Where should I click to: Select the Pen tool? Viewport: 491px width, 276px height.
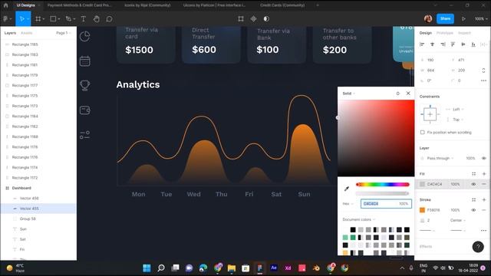click(68, 19)
